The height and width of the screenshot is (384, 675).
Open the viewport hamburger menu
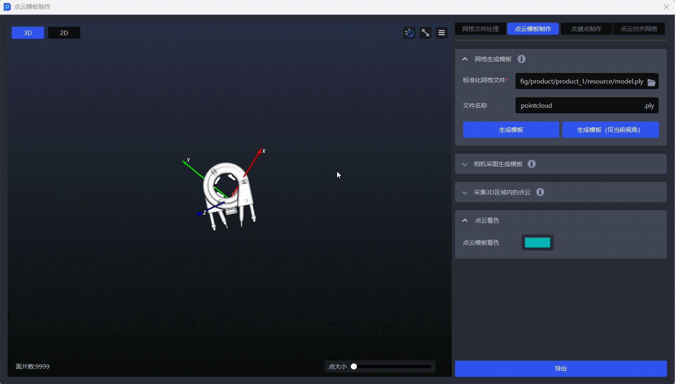tap(442, 33)
